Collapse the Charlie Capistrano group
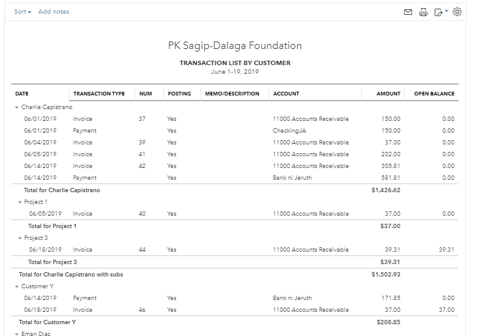The image size is (484, 336). 17,107
